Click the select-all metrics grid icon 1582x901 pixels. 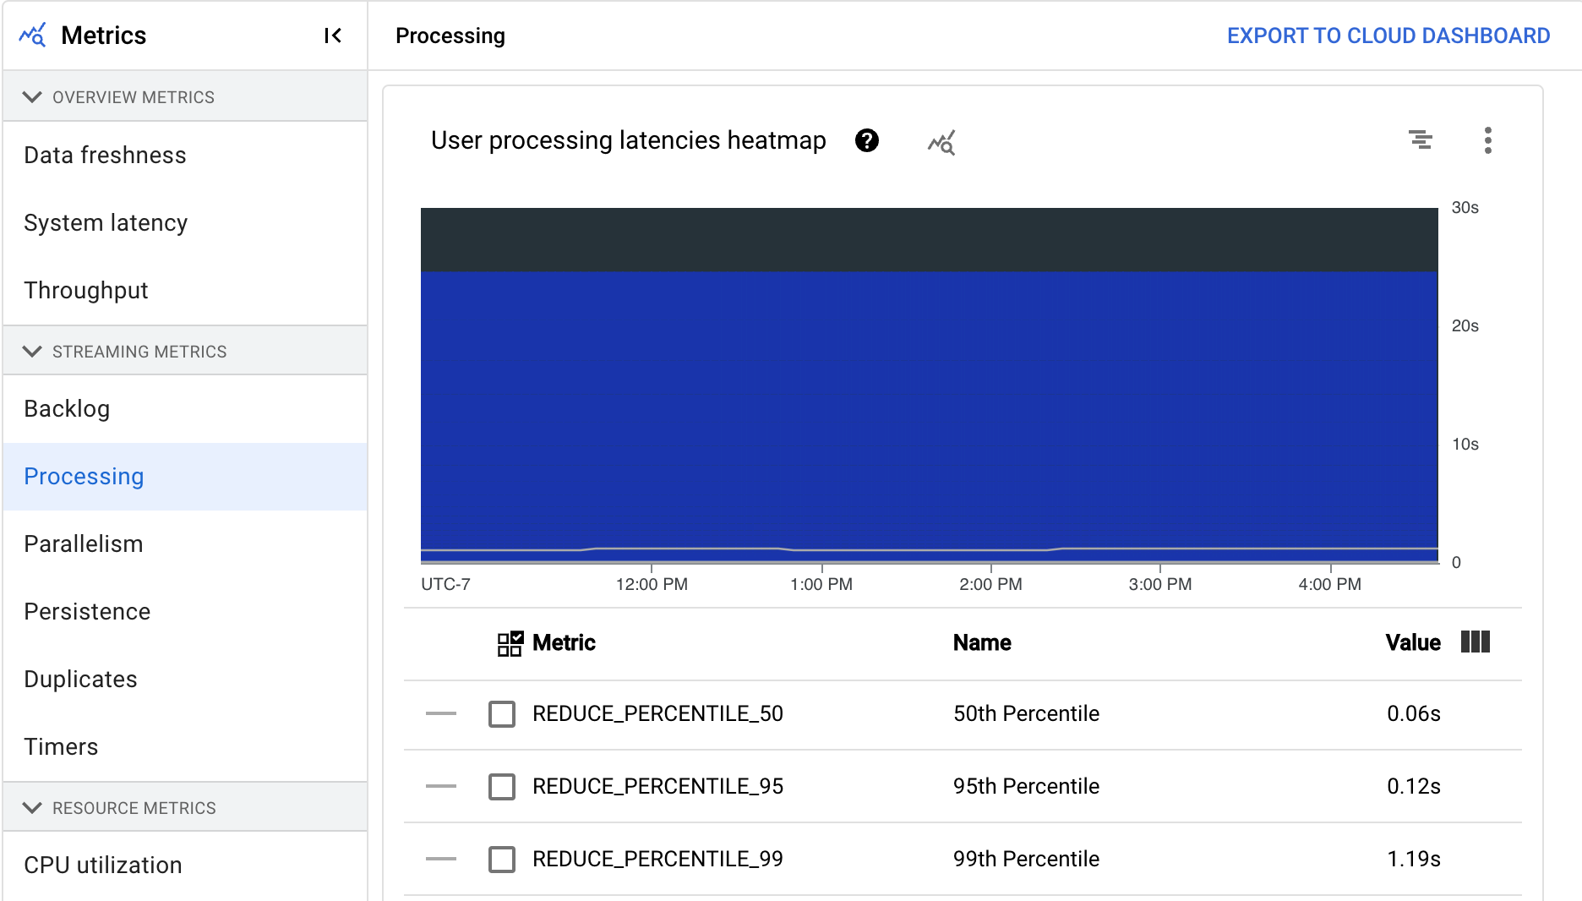tap(509, 643)
